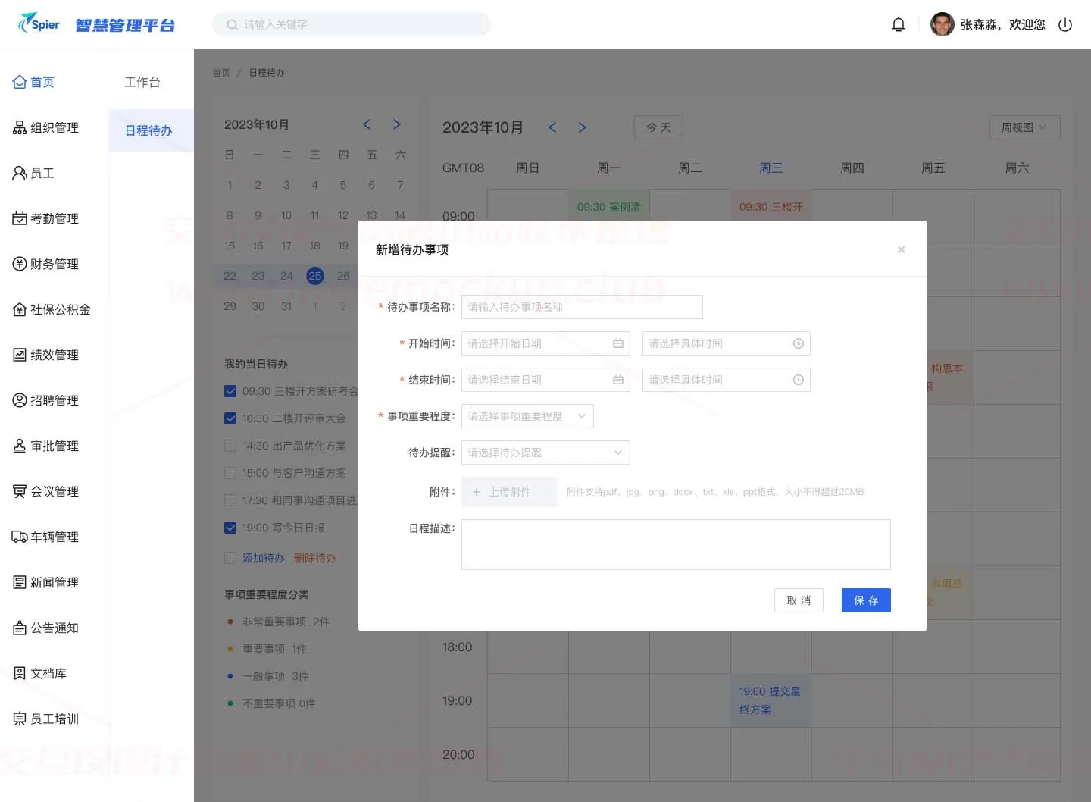Click the power logout icon
Screen dimensions: 1091x802
pos(1065,24)
